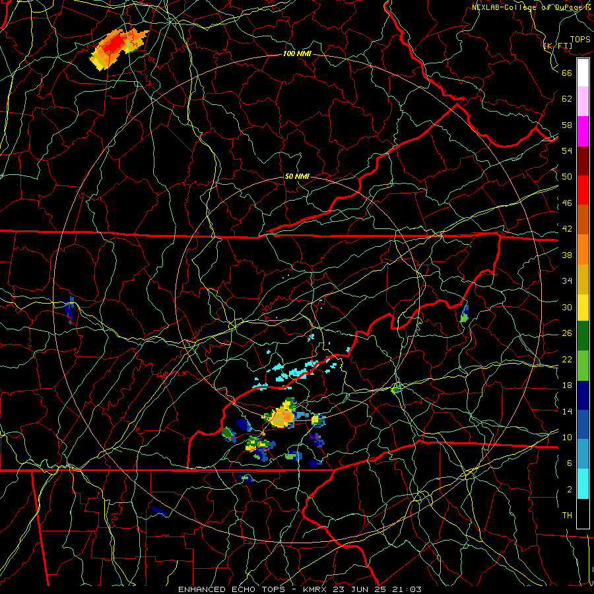
Task: Click the [K FT] units label
Action: point(558,46)
